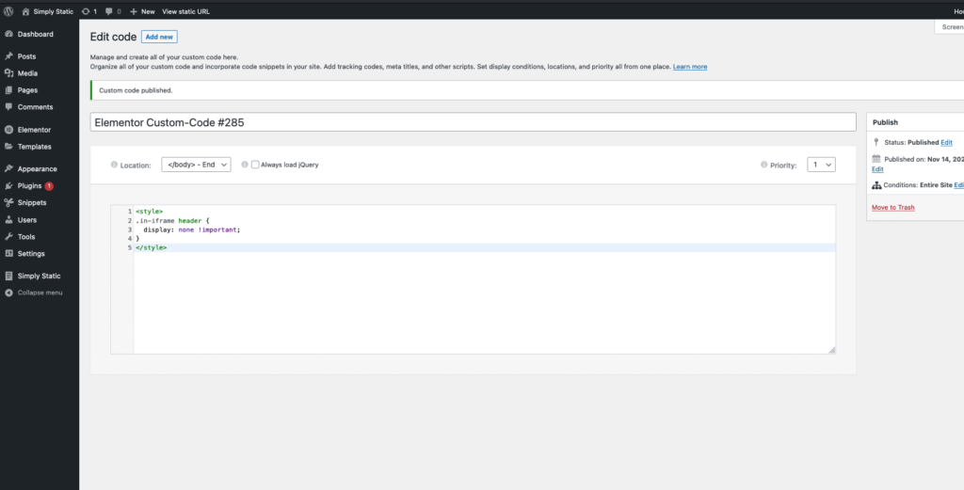Click the code editor resize handle corner
Viewport: 964px width, 490px height.
click(x=832, y=350)
